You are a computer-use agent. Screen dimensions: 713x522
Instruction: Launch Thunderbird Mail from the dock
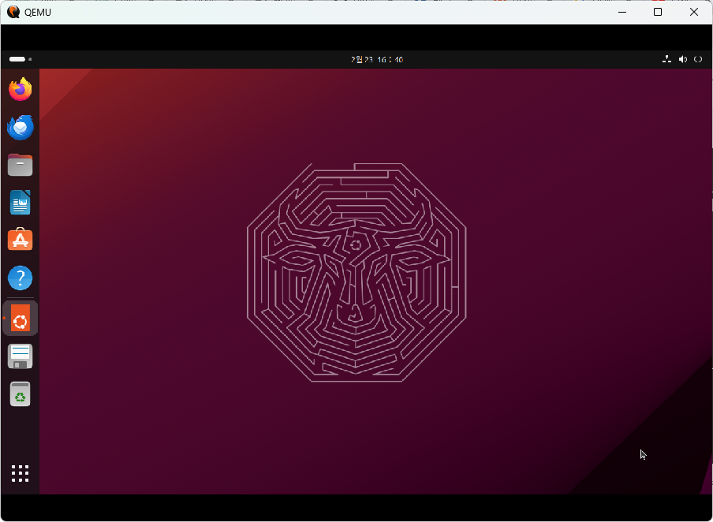pos(20,127)
